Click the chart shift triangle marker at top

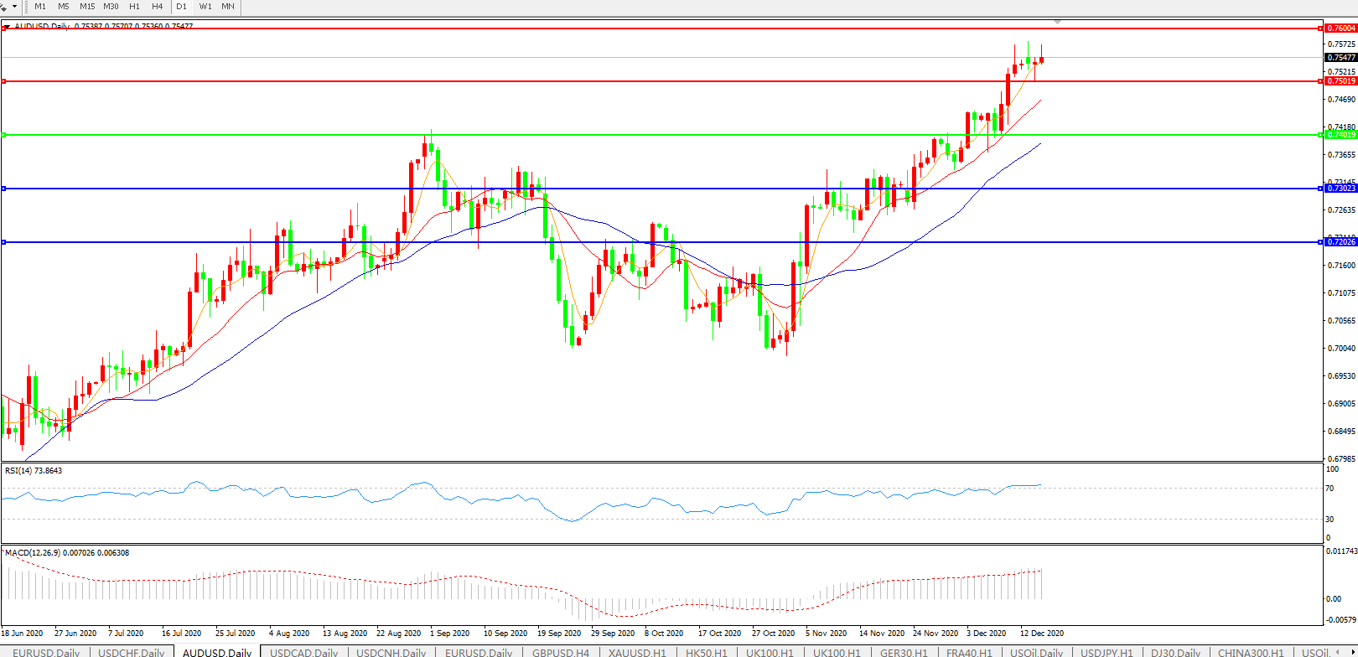click(x=1058, y=22)
